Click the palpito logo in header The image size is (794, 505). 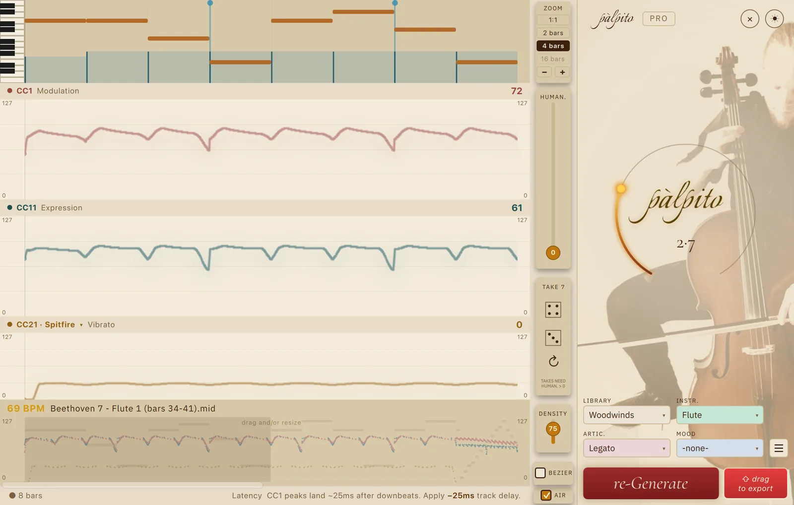[x=612, y=19]
